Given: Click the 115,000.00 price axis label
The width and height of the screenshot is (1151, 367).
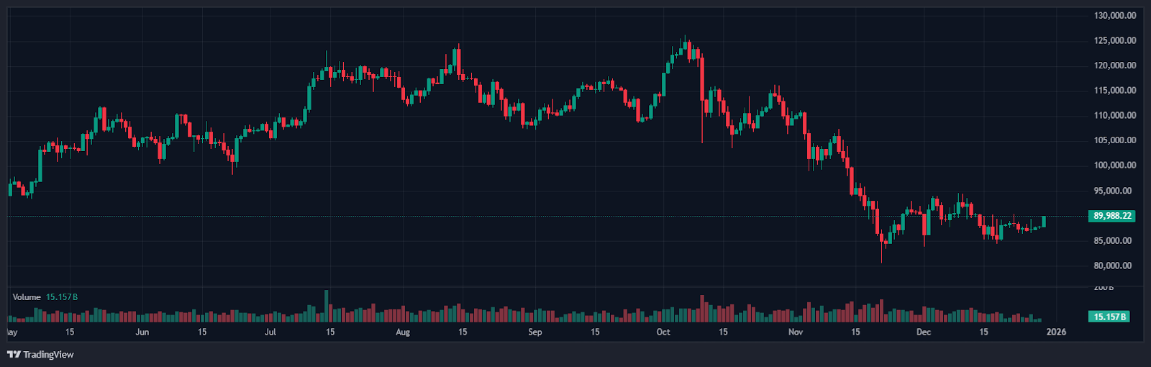Looking at the screenshot, I should point(1115,91).
